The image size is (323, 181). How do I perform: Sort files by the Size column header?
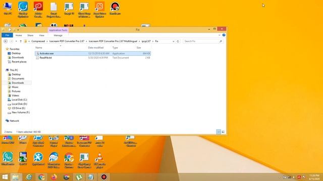[x=139, y=48]
